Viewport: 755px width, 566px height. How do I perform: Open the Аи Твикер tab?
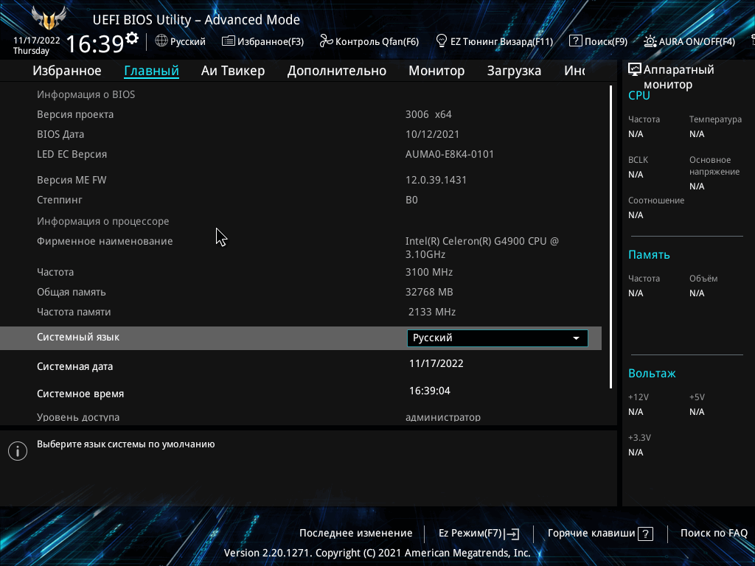click(x=233, y=71)
